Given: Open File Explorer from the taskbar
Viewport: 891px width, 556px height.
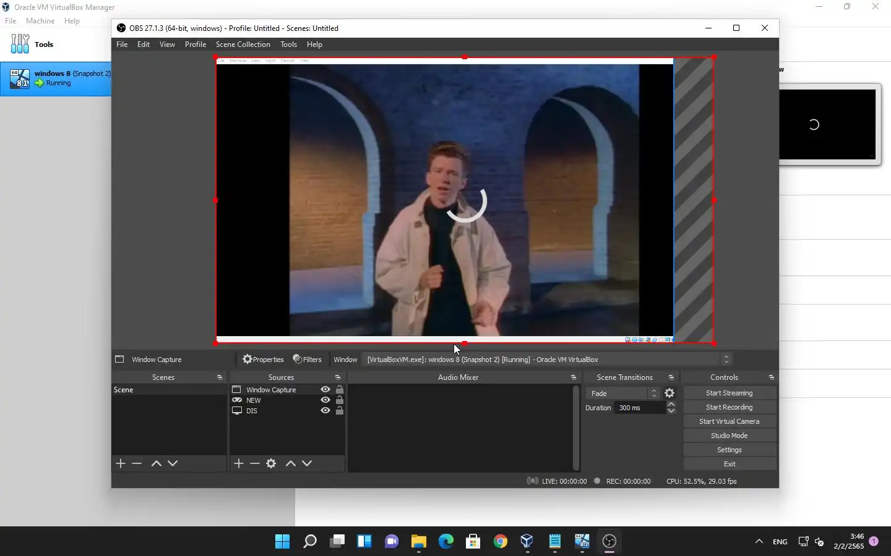Looking at the screenshot, I should tap(419, 542).
